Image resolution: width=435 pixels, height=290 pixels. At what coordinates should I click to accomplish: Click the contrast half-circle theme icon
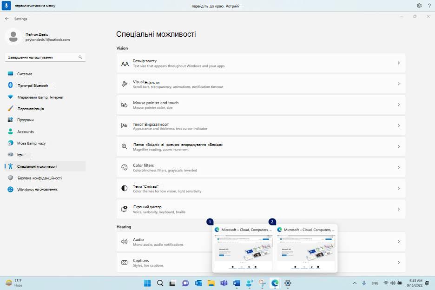[x=124, y=188]
